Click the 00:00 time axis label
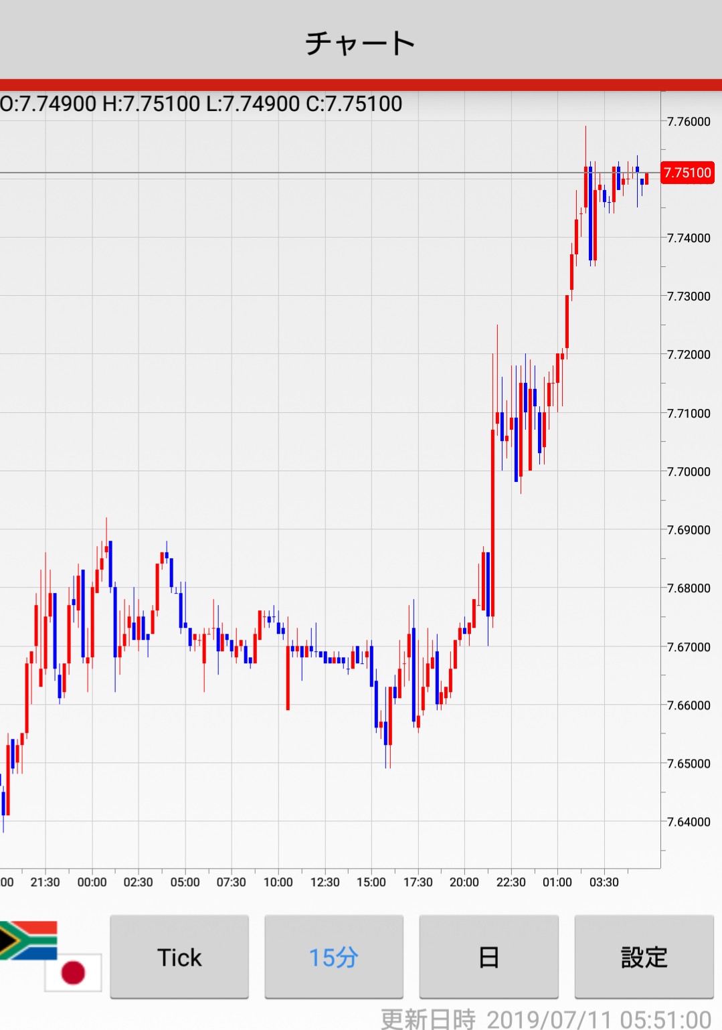This screenshot has width=722, height=1030. [92, 882]
